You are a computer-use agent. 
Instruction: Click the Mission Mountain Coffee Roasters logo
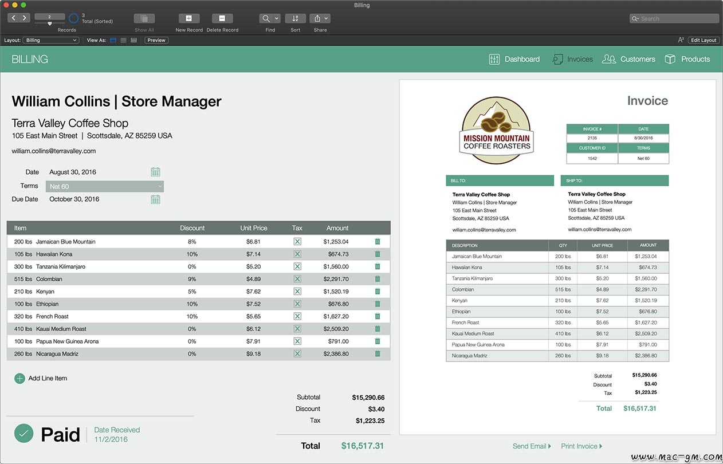tap(497, 131)
